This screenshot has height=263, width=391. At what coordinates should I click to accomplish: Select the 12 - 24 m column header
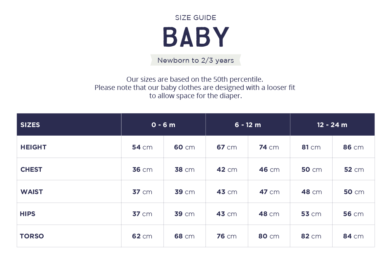click(332, 125)
